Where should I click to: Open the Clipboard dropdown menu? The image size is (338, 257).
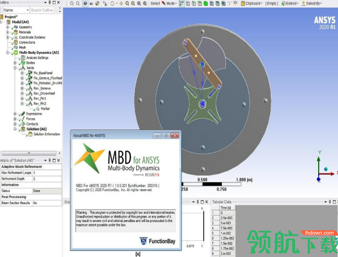251,4
